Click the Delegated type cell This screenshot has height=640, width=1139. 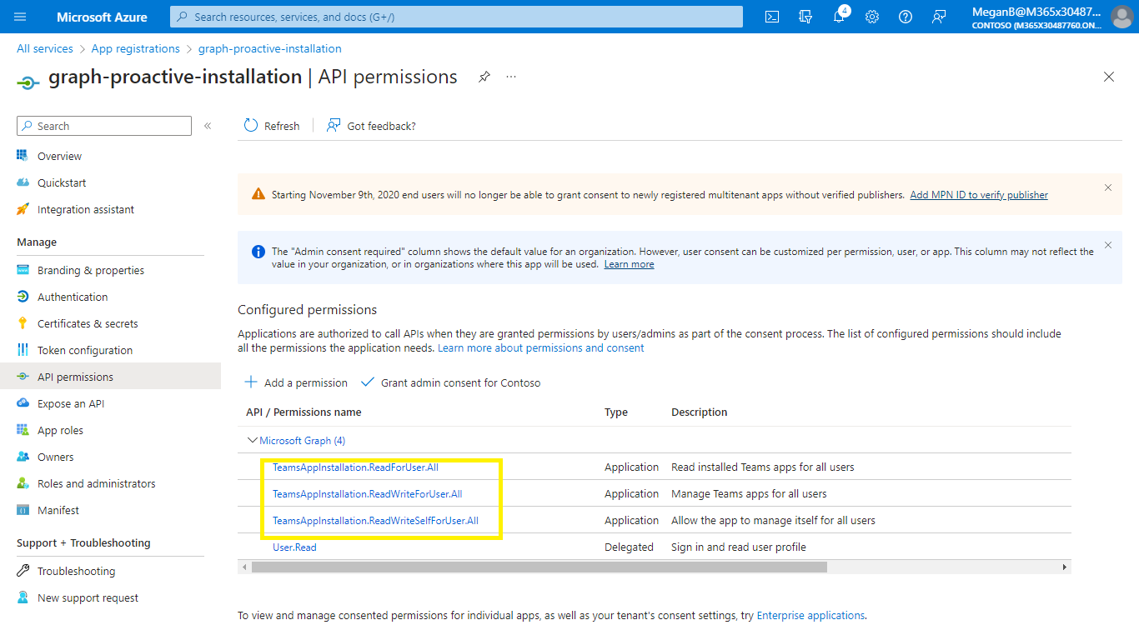pyautogui.click(x=629, y=547)
